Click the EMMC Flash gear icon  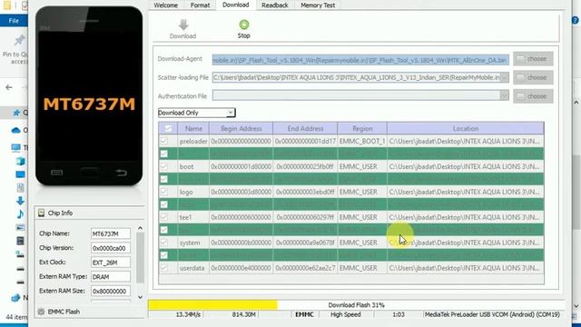click(41, 312)
